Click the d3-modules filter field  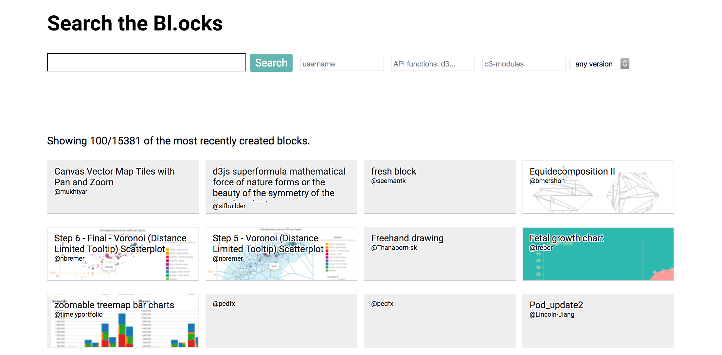pos(523,64)
